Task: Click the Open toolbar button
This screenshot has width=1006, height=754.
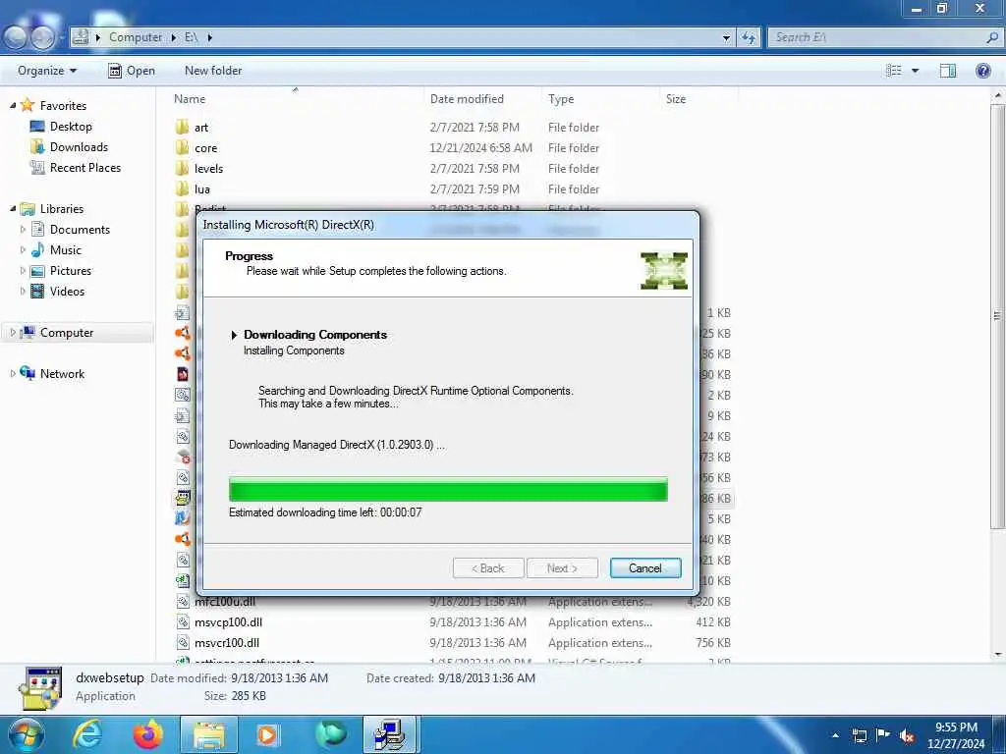Action: pos(132,71)
